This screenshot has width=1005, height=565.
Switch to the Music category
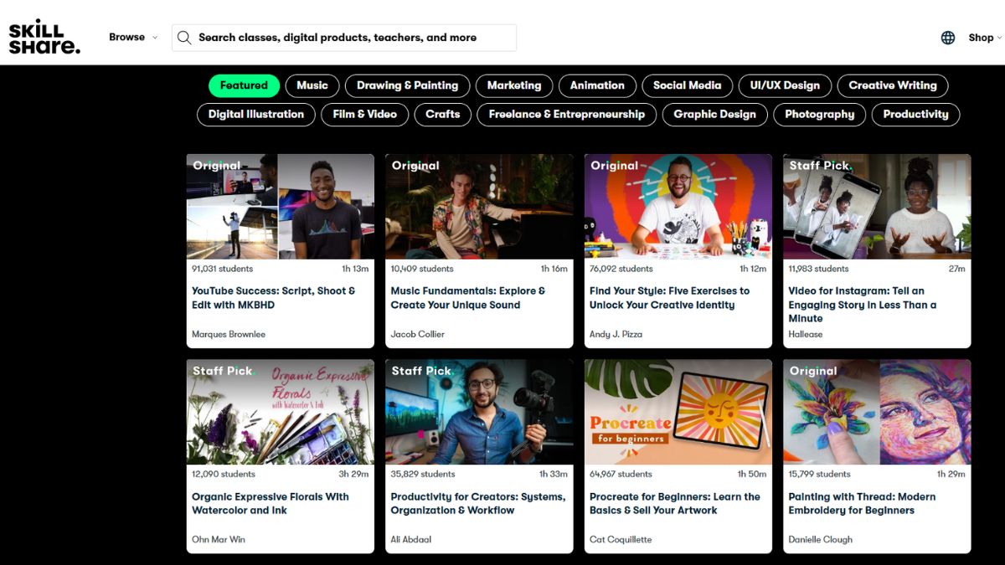pyautogui.click(x=312, y=85)
